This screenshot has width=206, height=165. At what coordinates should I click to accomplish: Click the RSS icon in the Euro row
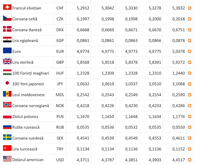[x=190, y=51]
